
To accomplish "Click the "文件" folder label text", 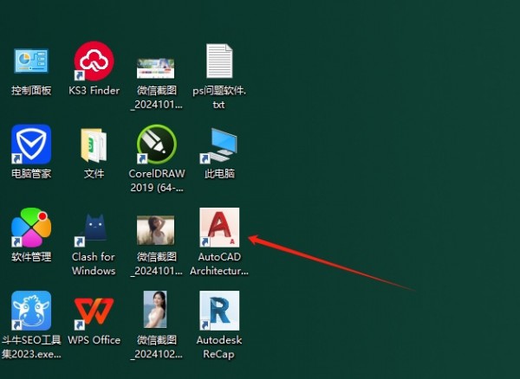I will (x=94, y=173).
